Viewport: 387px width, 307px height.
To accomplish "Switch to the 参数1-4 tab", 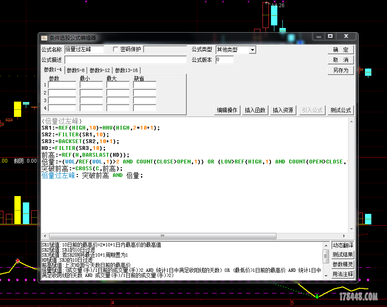I will coord(53,70).
